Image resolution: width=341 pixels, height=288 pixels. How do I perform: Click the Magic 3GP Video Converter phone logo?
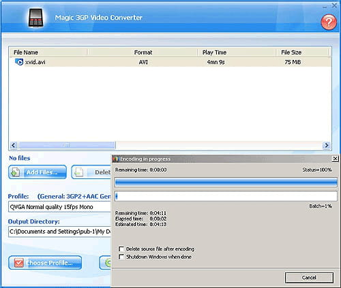35,18
